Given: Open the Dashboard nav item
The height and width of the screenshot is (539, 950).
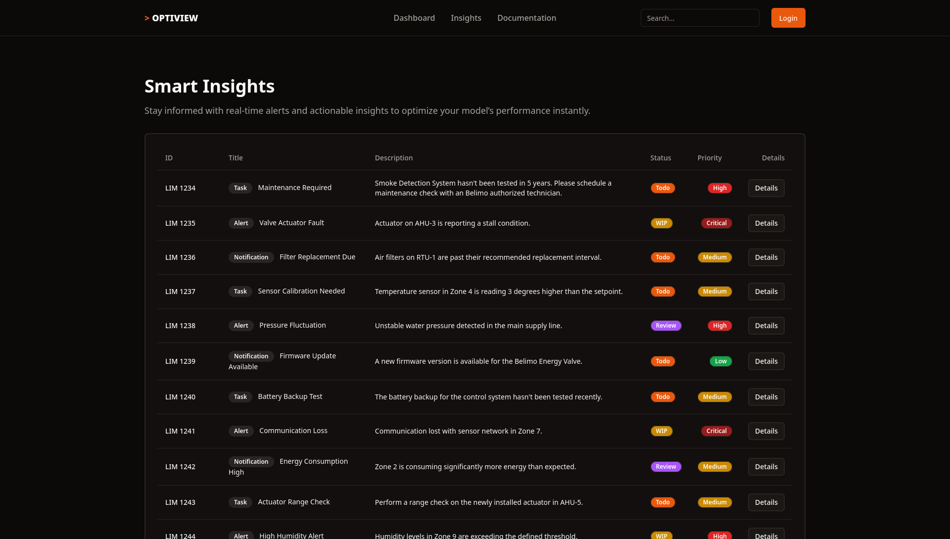Looking at the screenshot, I should click(414, 18).
